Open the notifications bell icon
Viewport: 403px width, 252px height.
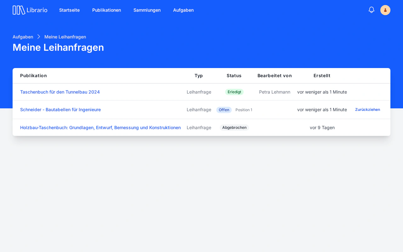tap(372, 10)
